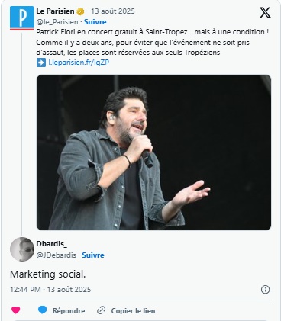Click the Le Parisien display name
This screenshot has height=321, width=281.
pyautogui.click(x=55, y=11)
